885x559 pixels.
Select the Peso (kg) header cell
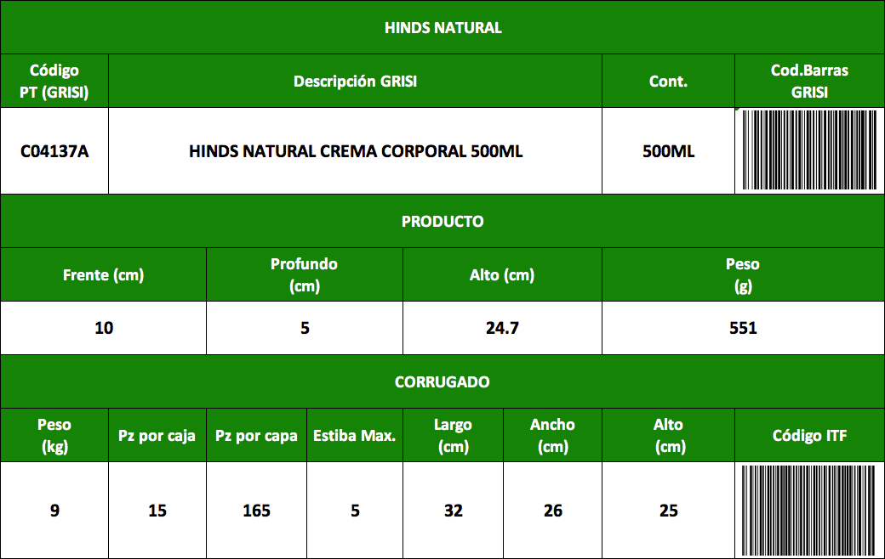tap(54, 435)
